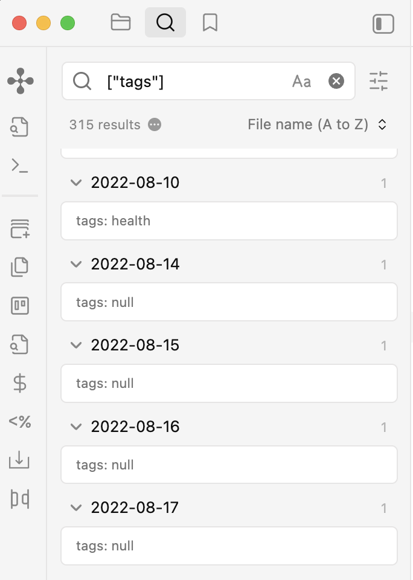Open the results more options button
The width and height of the screenshot is (413, 580).
pos(155,124)
